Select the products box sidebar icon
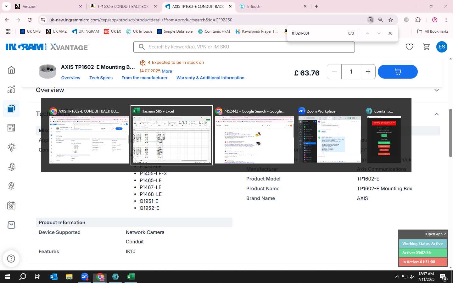 [11, 108]
